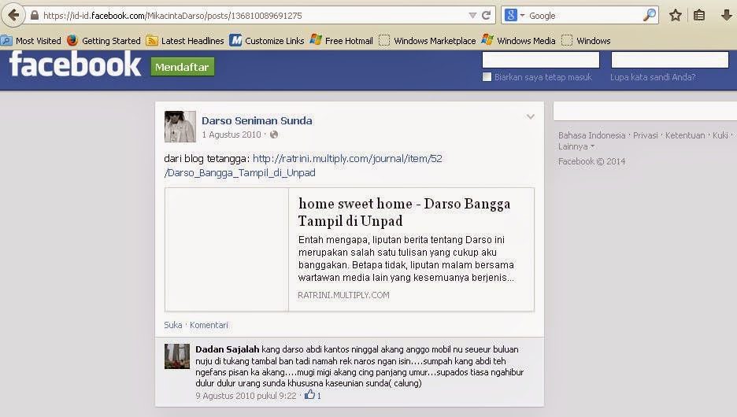The height and width of the screenshot is (417, 737).
Task: Click the comment thumbs-up like icon
Action: [309, 395]
